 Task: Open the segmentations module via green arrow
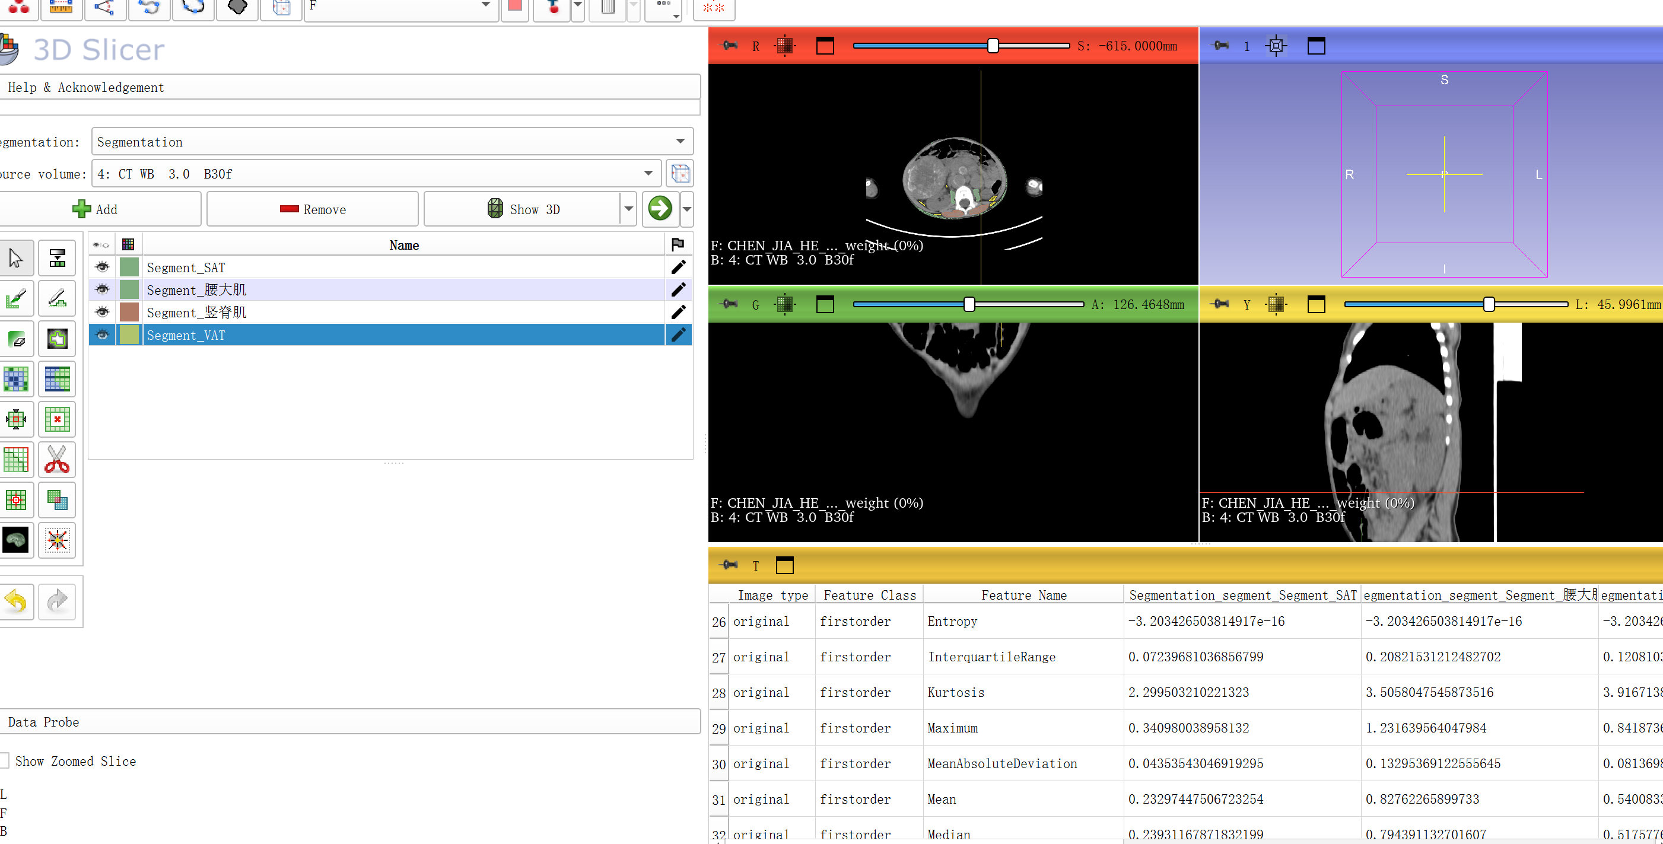pyautogui.click(x=660, y=208)
